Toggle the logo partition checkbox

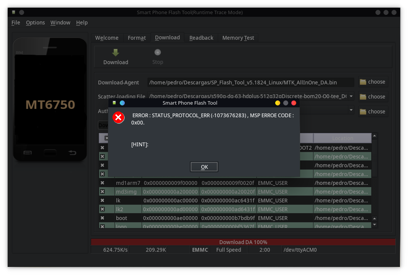point(103,226)
